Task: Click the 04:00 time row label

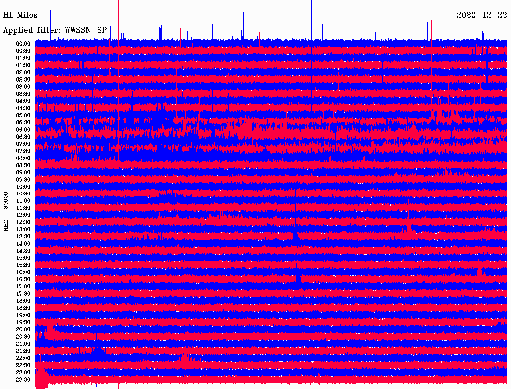Action: pos(23,101)
